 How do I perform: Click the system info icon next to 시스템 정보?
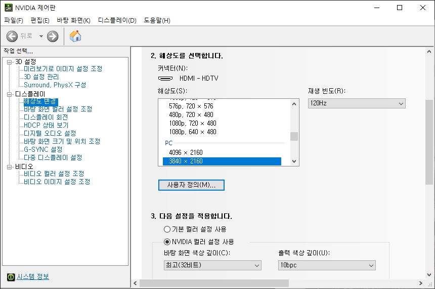coord(11,277)
